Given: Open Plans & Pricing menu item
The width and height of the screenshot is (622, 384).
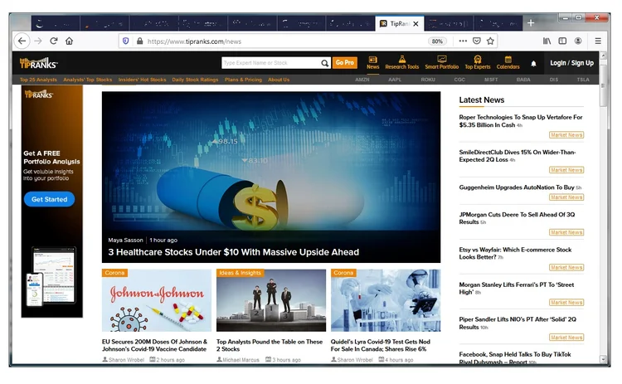Looking at the screenshot, I should (243, 80).
